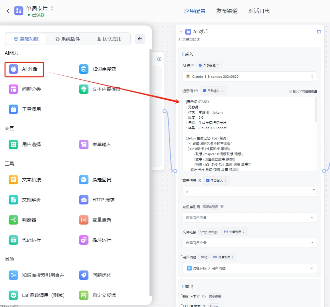
Task: Click help icon beside 聊天记录
Action: 200,180
